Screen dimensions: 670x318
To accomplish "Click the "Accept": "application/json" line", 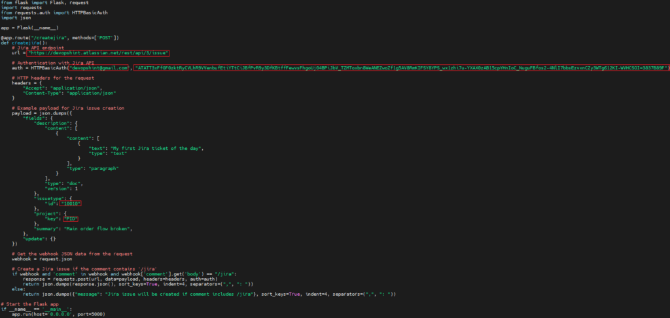I will coord(63,88).
